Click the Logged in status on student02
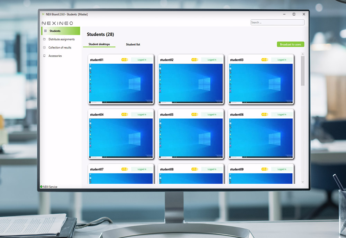346x238 pixels. [x=212, y=60]
